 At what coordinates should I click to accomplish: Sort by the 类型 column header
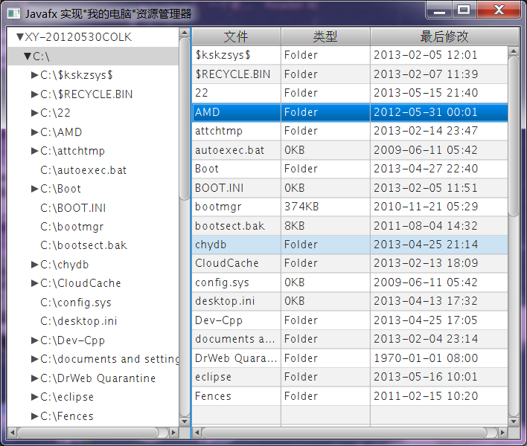click(325, 36)
